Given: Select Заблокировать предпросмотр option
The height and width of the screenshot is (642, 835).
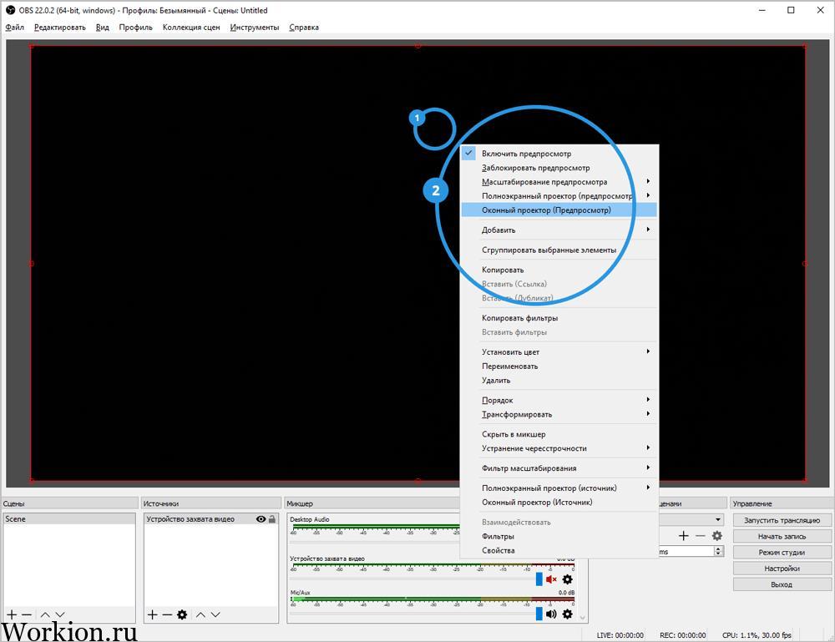Looking at the screenshot, I should click(x=559, y=168).
